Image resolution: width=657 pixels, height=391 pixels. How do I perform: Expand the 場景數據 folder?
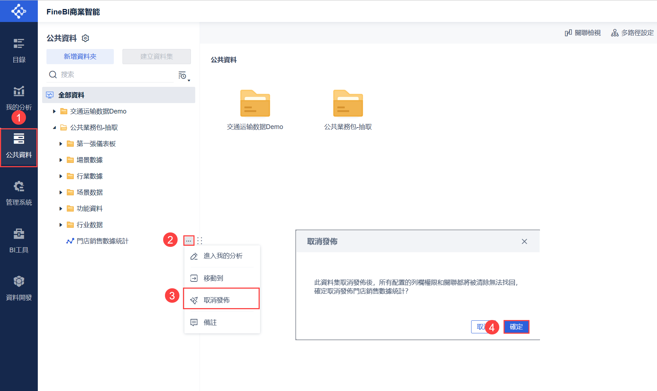pyautogui.click(x=61, y=160)
